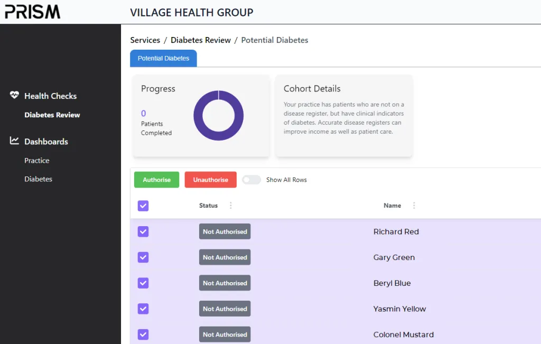Uncheck Gary Green's row checkbox
The width and height of the screenshot is (541, 344).
point(143,257)
